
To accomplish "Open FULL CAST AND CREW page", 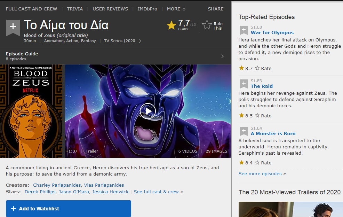I will click(31, 9).
